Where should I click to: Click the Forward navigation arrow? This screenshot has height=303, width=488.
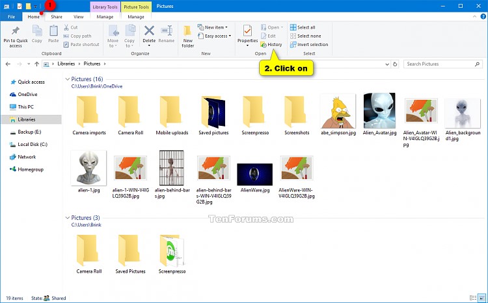click(x=20, y=64)
